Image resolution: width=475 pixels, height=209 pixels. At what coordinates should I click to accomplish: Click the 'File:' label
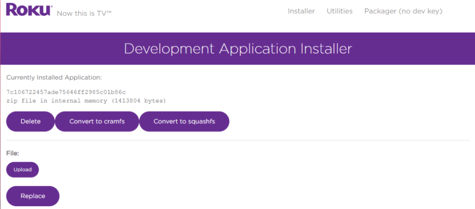[12, 152]
